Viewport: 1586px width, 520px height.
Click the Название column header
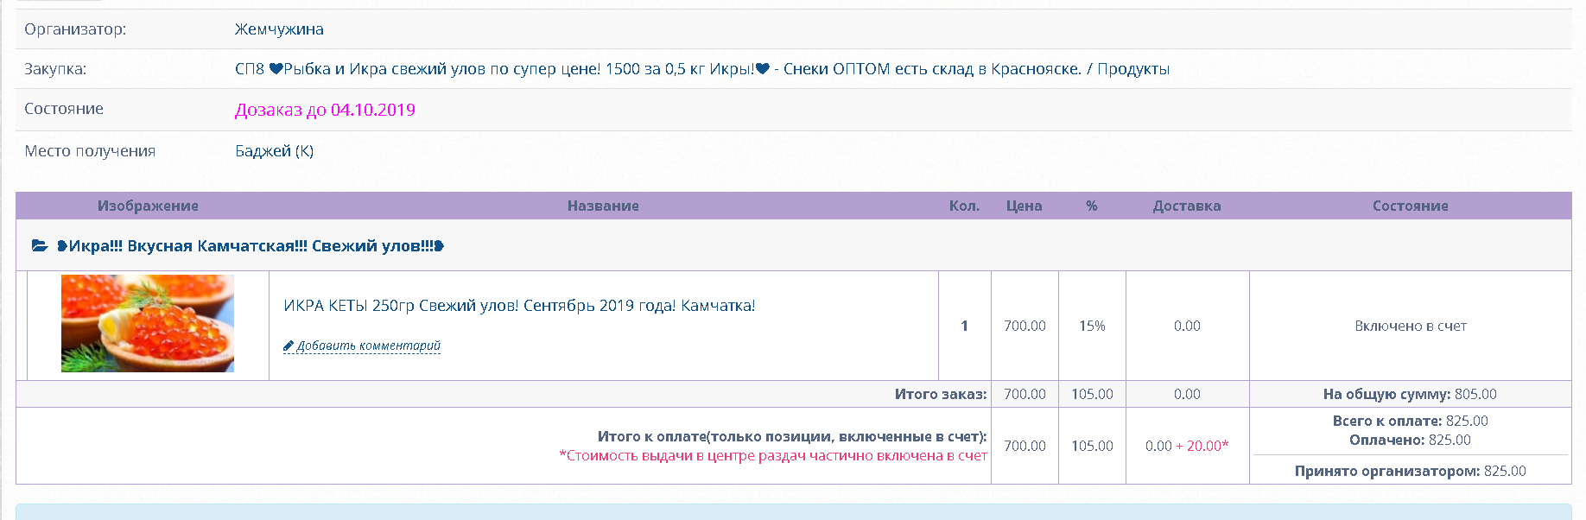click(603, 206)
